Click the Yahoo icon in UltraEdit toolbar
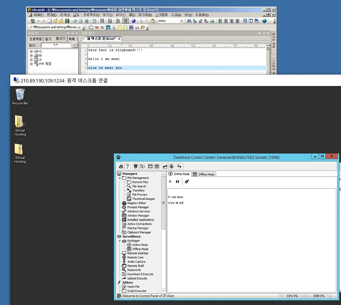The height and width of the screenshot is (305, 341). click(97, 27)
